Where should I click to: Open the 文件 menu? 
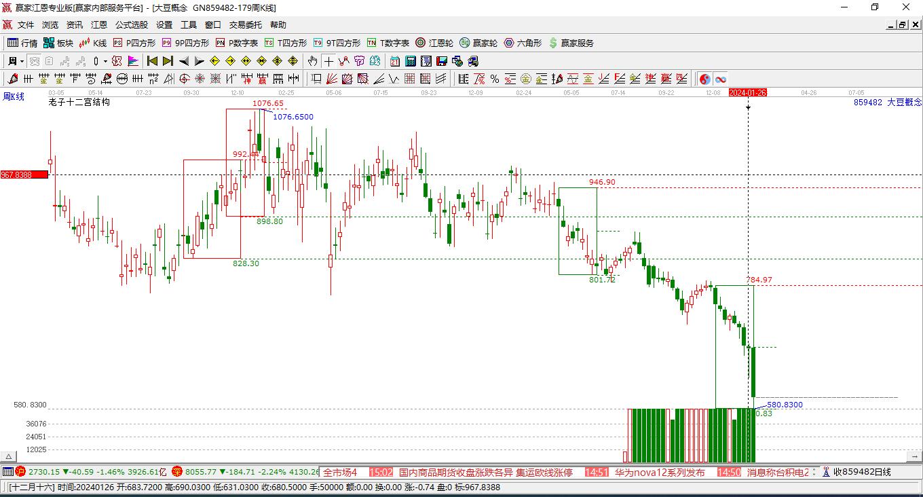(26, 25)
